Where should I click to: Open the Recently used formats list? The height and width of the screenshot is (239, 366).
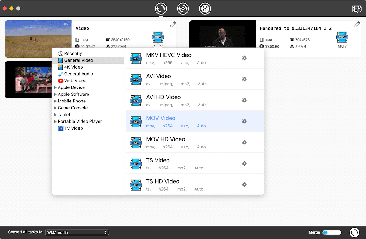[x=73, y=53]
